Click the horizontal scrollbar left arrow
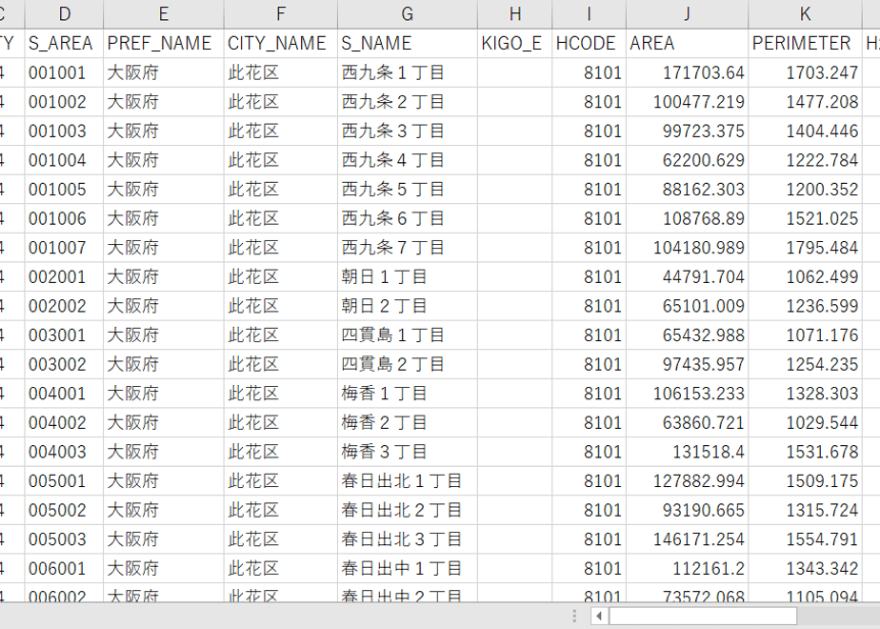Image resolution: width=880 pixels, height=629 pixels. pos(599,616)
